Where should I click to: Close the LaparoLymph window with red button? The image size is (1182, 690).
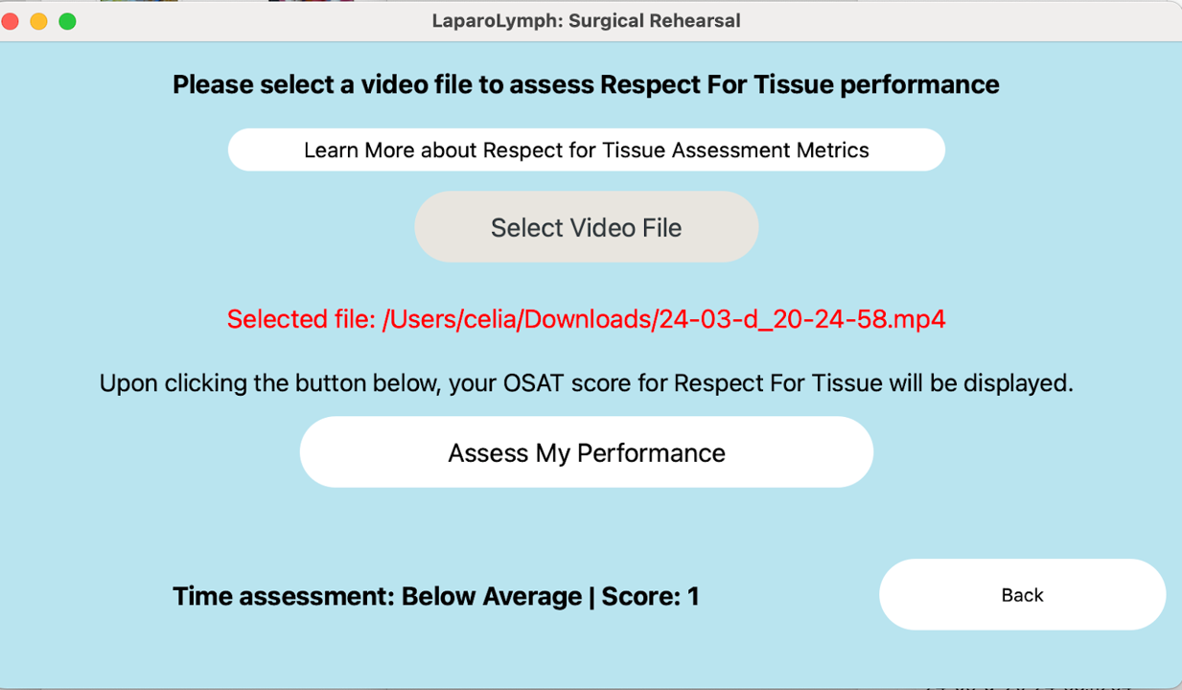(x=11, y=21)
